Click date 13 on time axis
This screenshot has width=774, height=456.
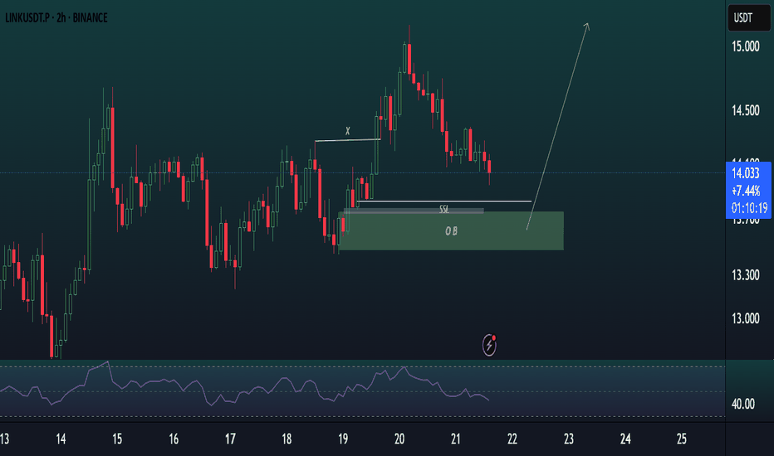[x=4, y=439]
